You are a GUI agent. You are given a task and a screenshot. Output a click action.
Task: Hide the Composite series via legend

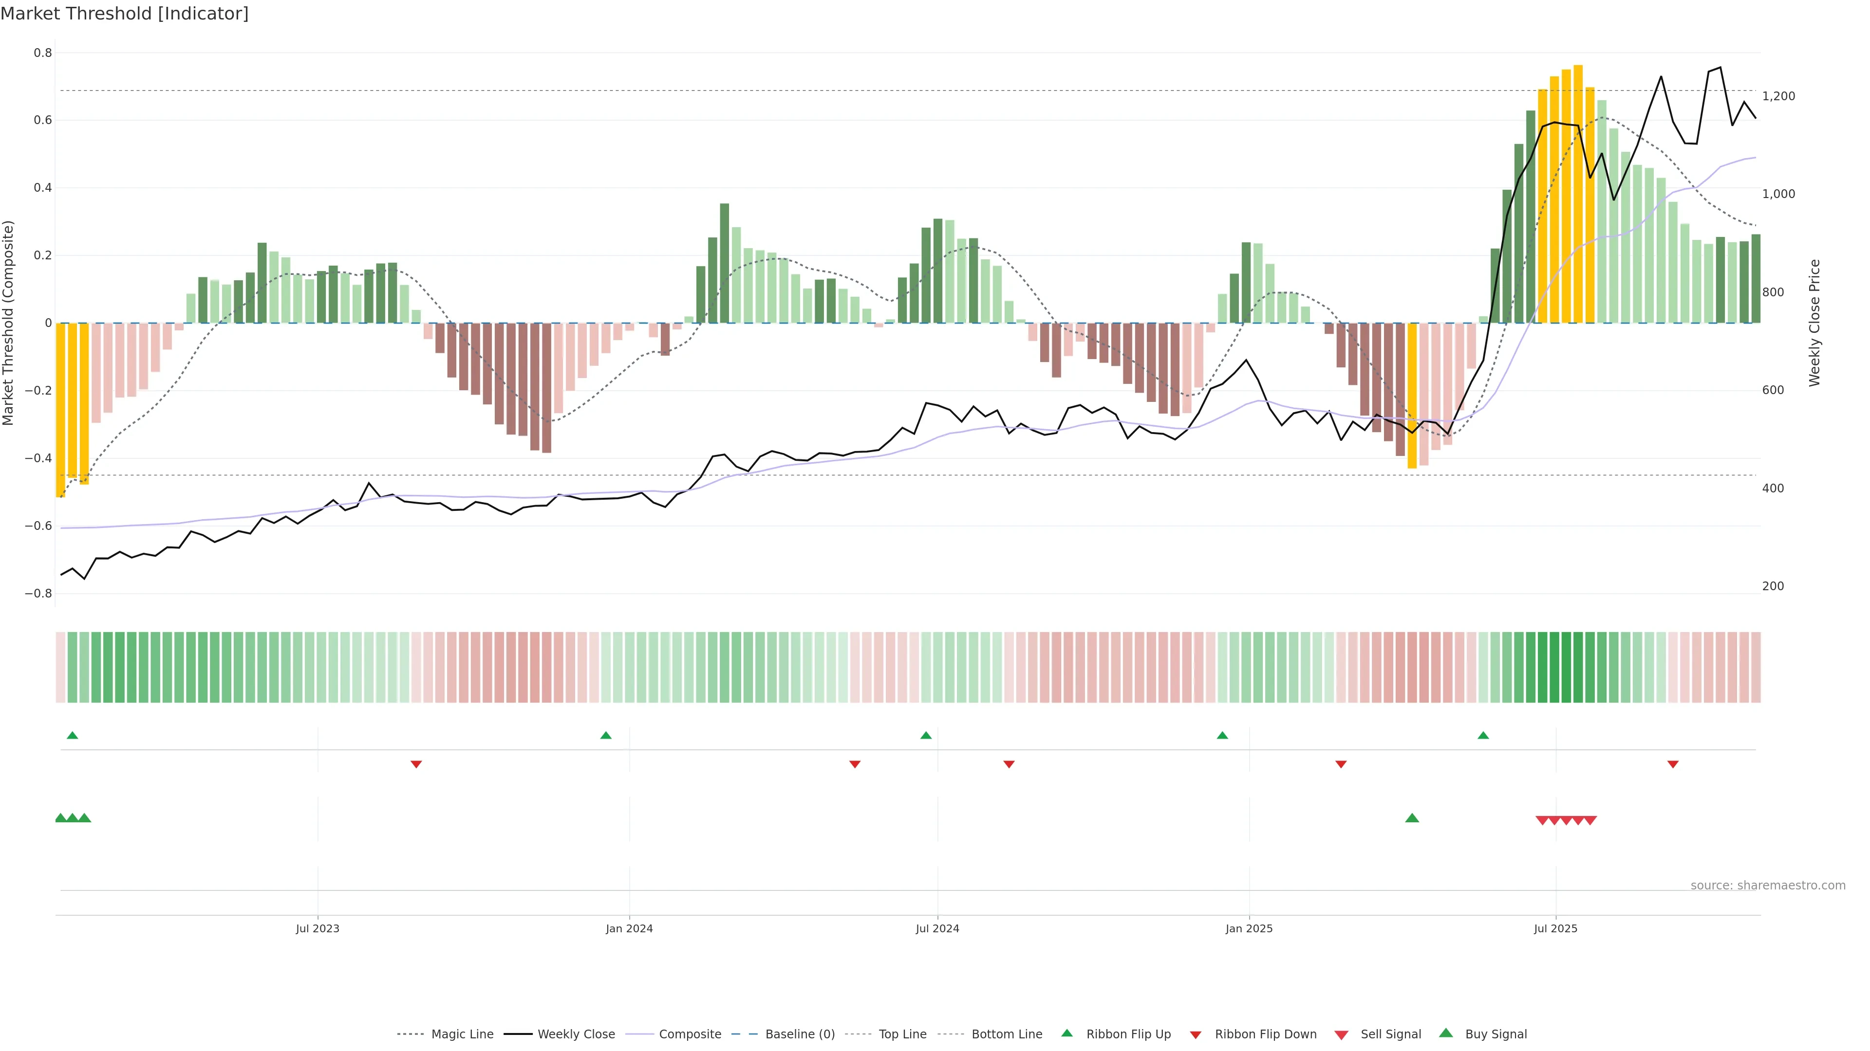(x=690, y=1034)
